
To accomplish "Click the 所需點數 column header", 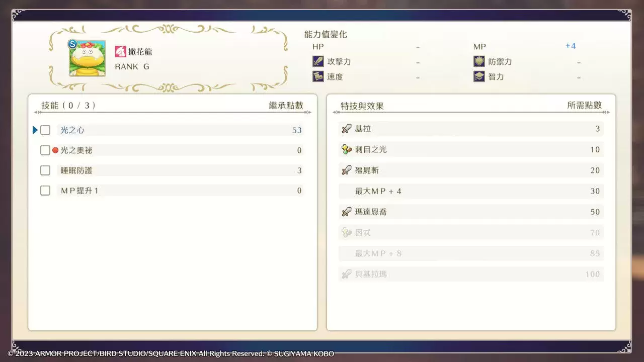I will [585, 105].
